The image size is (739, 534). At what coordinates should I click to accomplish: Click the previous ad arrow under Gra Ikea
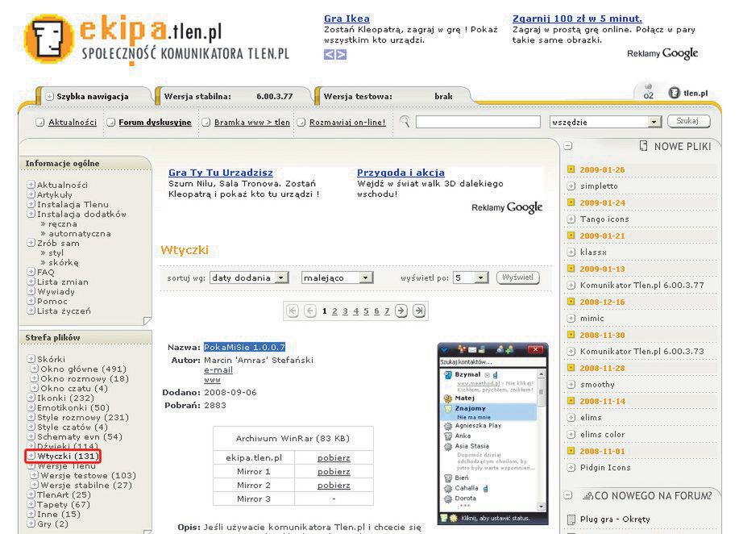coord(329,55)
